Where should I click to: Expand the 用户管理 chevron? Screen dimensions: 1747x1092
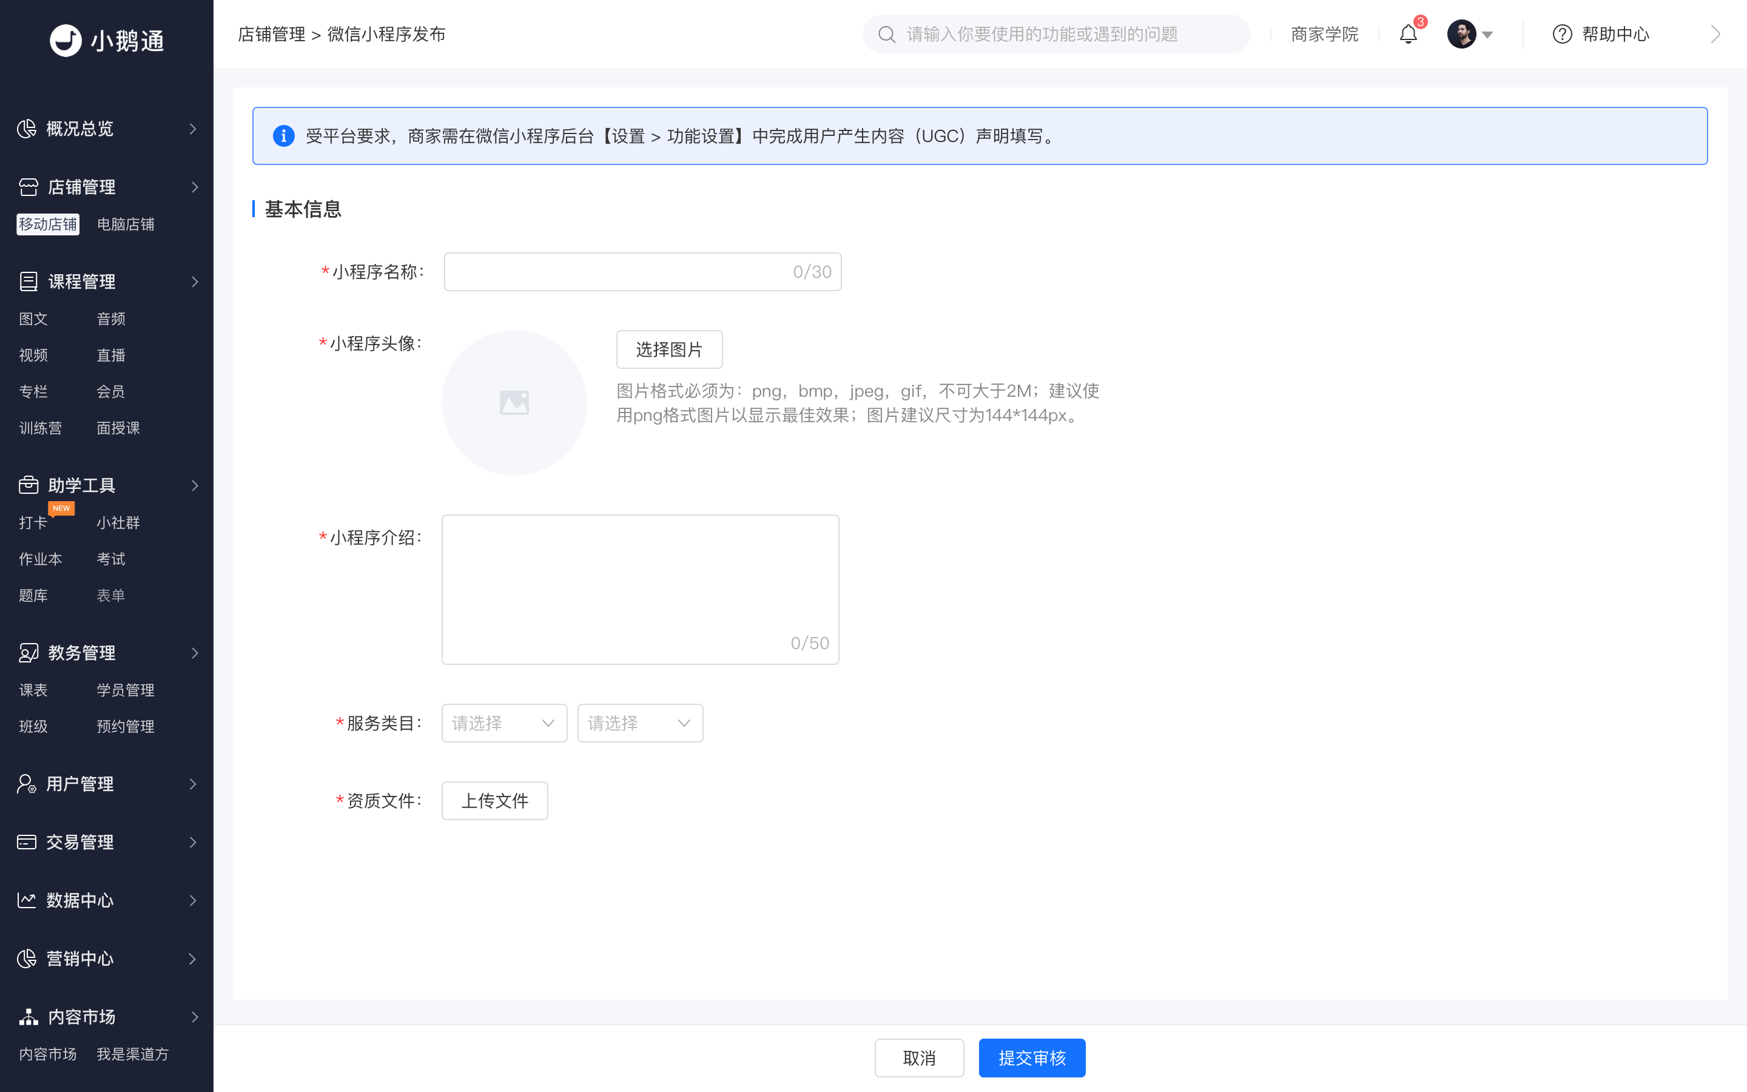click(x=193, y=784)
